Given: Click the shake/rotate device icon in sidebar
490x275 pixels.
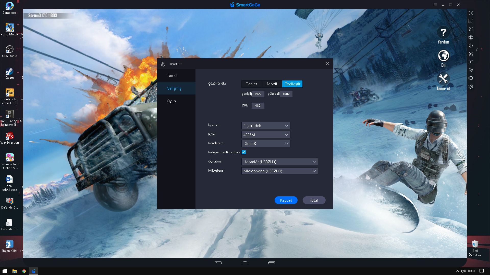Looking at the screenshot, I should 471,78.
